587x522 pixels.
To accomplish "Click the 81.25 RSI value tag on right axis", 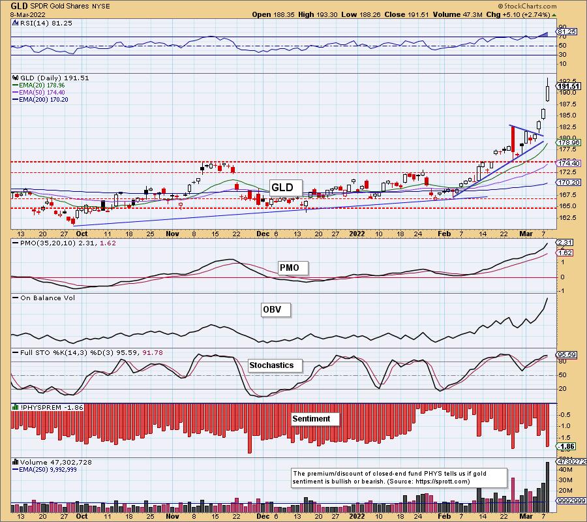I will point(567,32).
